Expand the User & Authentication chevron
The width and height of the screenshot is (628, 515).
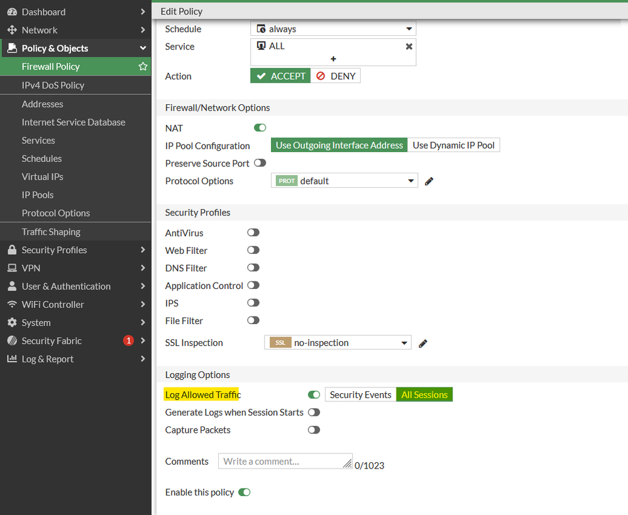[143, 286]
